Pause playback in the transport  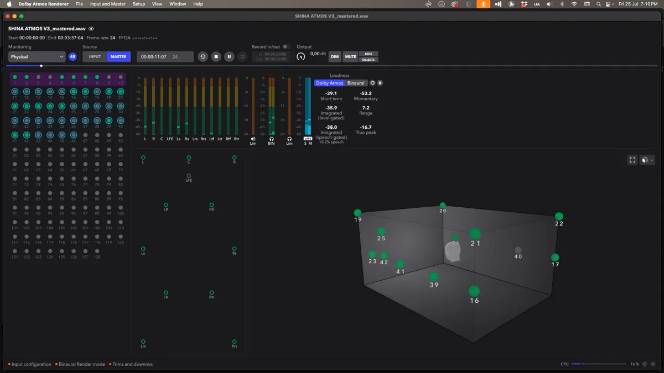click(x=229, y=56)
